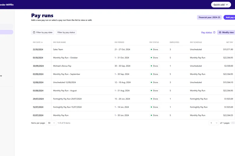The height and width of the screenshot is (156, 235).
Task: Click the Done status badge for Sales Team
Action: point(154,49)
